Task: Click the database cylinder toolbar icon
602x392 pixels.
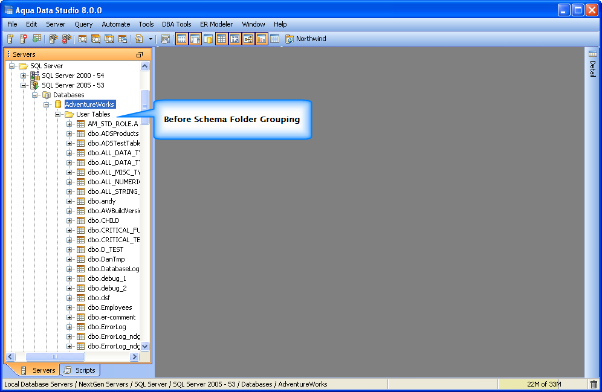Action: pos(208,39)
